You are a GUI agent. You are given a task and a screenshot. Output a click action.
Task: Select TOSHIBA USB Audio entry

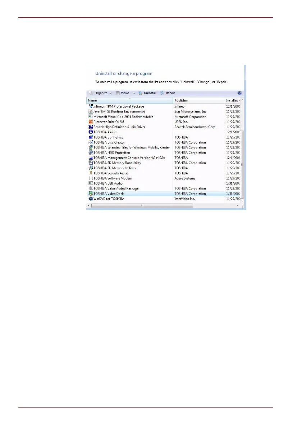point(108,183)
